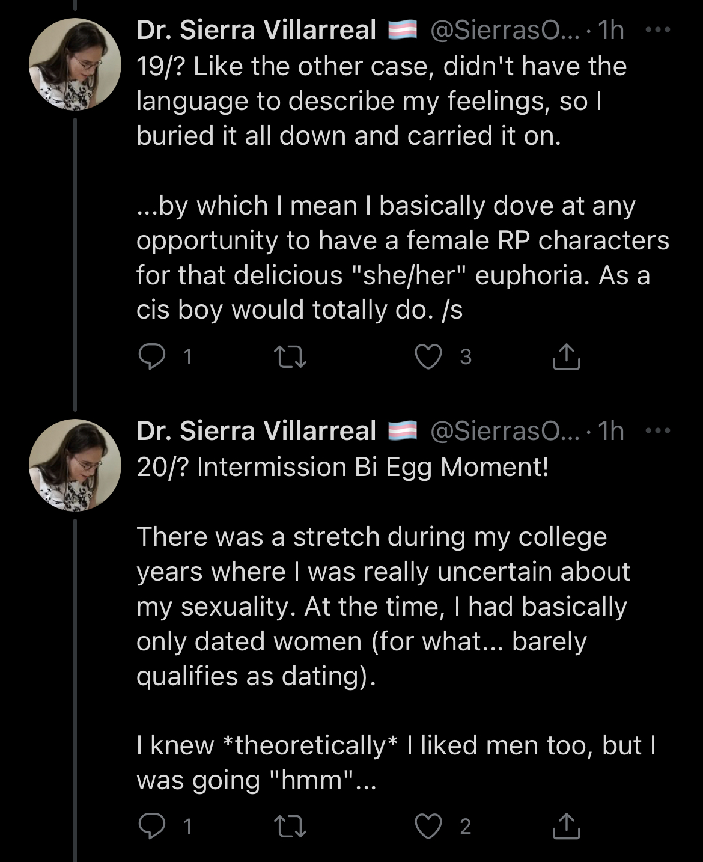The image size is (703, 862).
Task: Share the 19/? tweet
Action: pos(565,356)
